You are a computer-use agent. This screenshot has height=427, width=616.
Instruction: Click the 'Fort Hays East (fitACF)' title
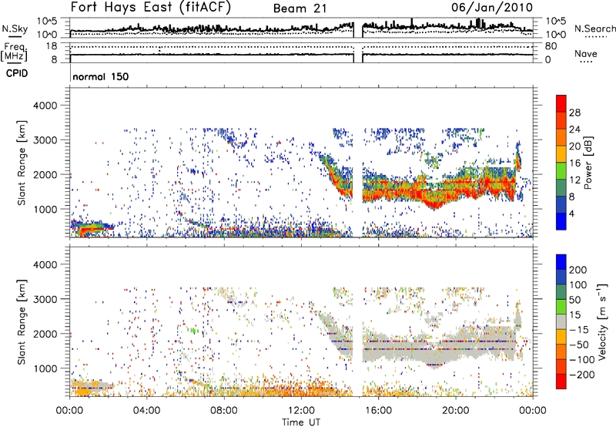[x=151, y=7]
